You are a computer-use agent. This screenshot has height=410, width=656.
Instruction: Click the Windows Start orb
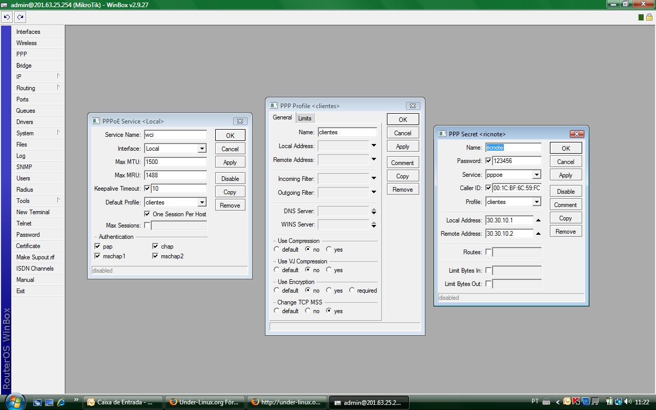point(14,401)
